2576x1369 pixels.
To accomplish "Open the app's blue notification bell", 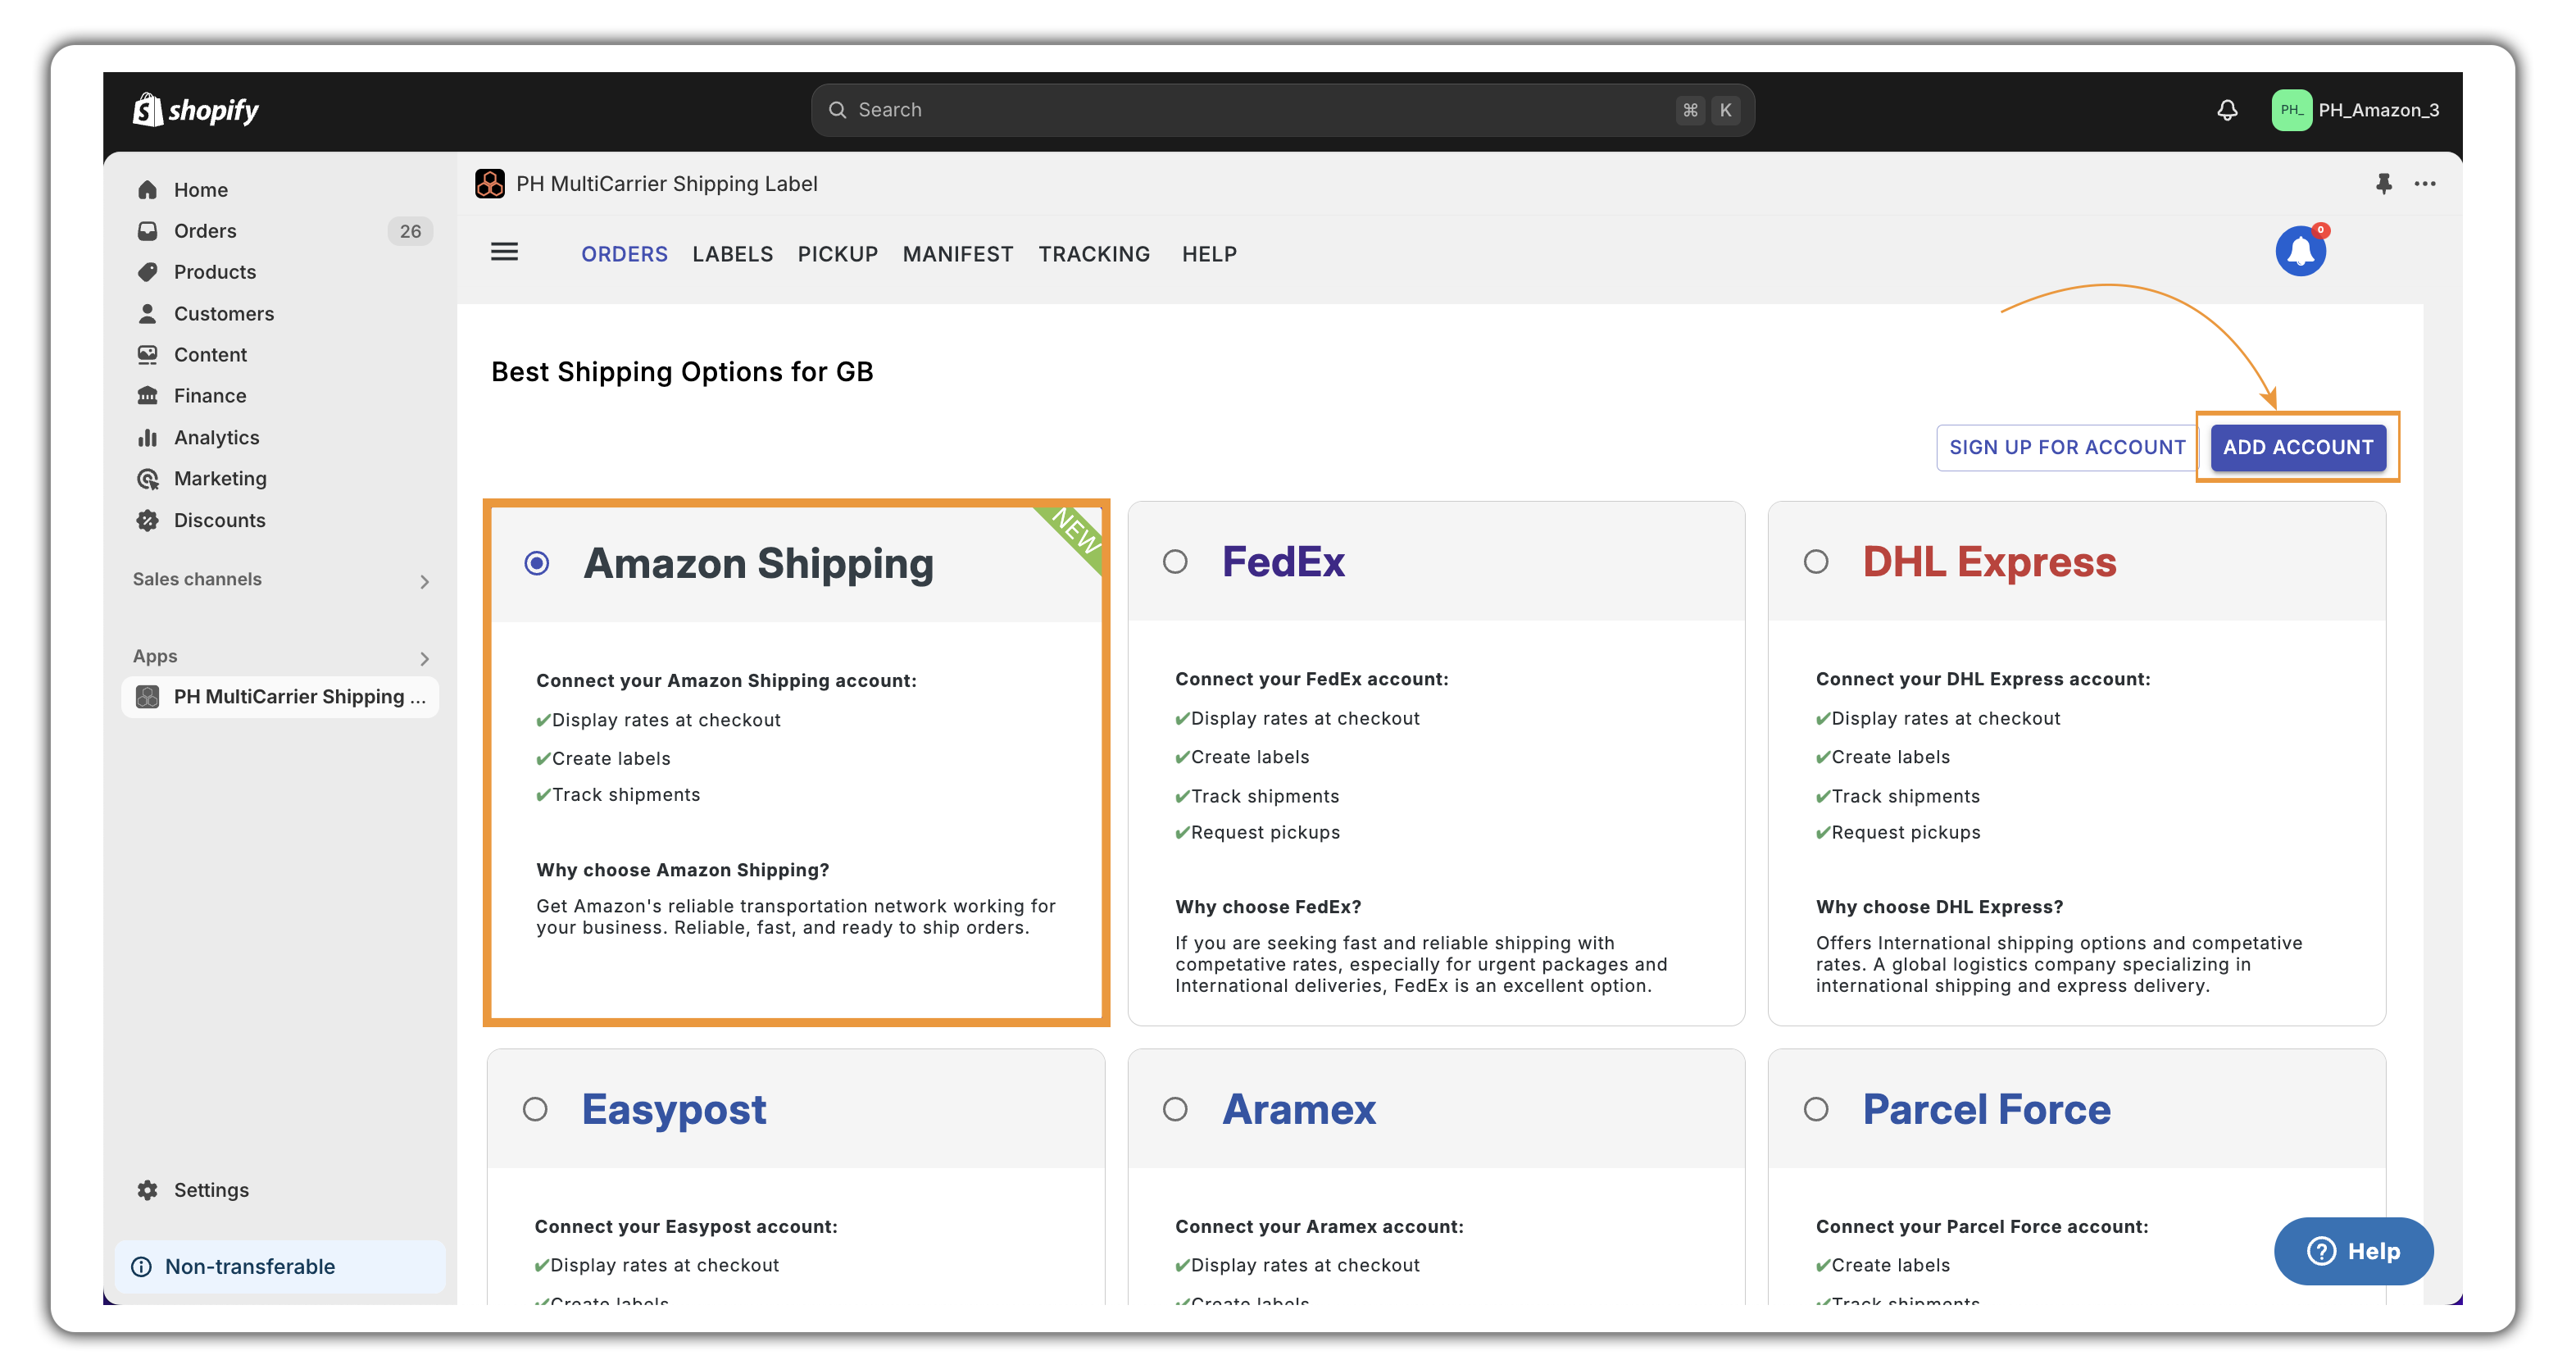I will click(2299, 249).
